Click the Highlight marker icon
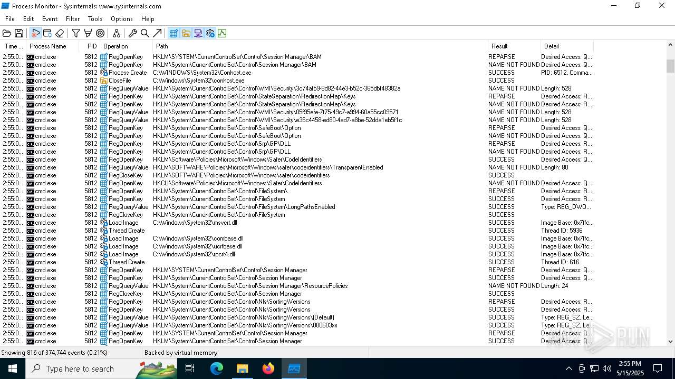This screenshot has width=675, height=379. click(88, 33)
